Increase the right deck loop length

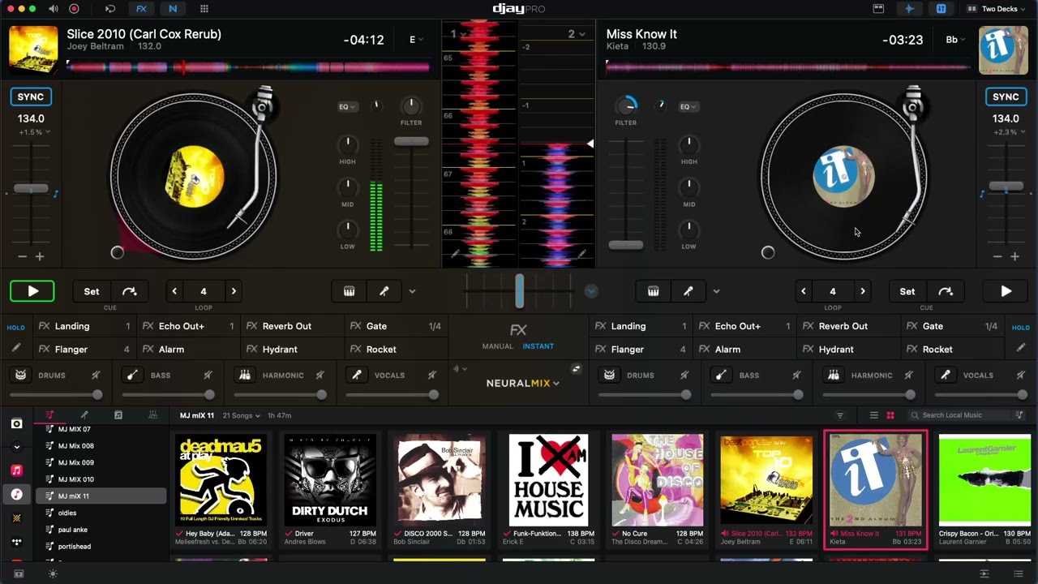tap(863, 291)
